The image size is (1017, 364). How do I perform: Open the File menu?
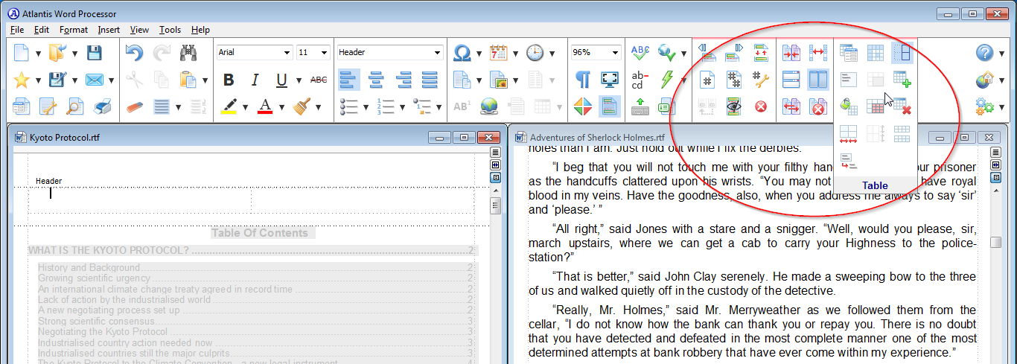pyautogui.click(x=17, y=30)
